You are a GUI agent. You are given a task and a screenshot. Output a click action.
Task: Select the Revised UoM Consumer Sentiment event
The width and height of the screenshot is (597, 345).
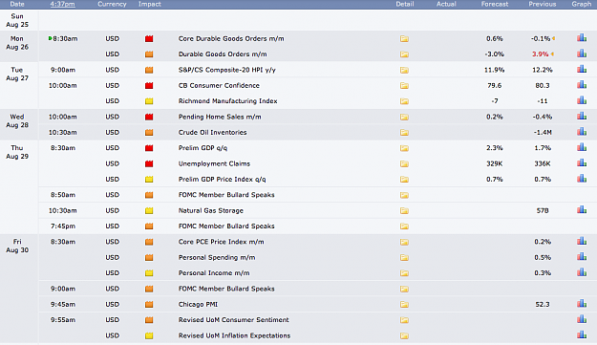tap(234, 320)
